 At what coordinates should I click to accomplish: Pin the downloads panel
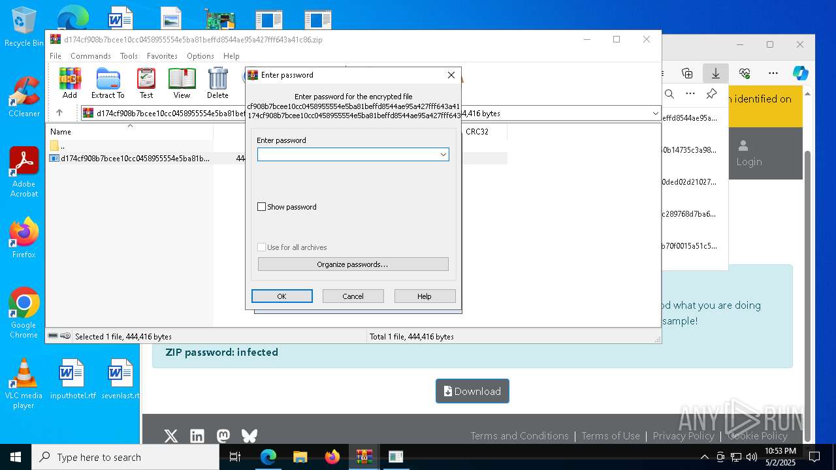pyautogui.click(x=712, y=94)
